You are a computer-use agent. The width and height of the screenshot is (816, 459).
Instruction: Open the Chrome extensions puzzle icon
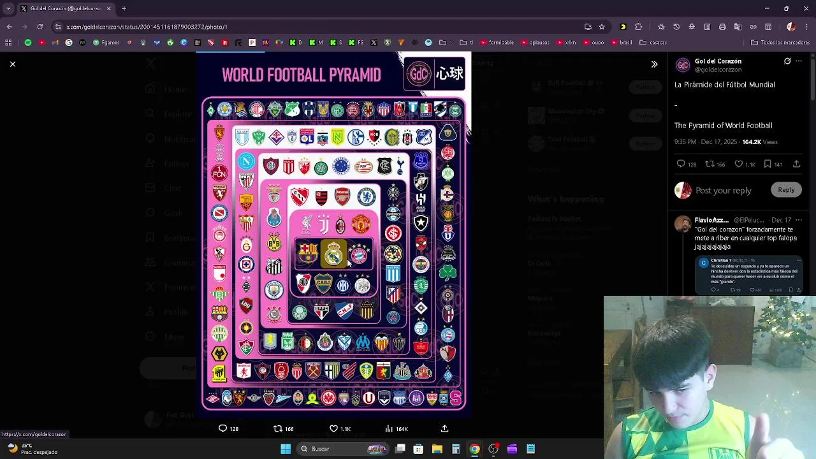[x=638, y=27]
